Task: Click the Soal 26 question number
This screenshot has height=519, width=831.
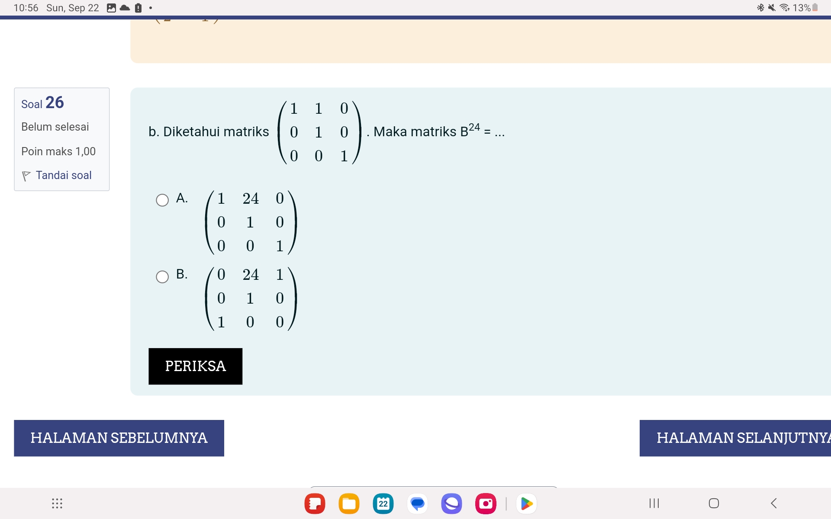Action: (x=42, y=103)
